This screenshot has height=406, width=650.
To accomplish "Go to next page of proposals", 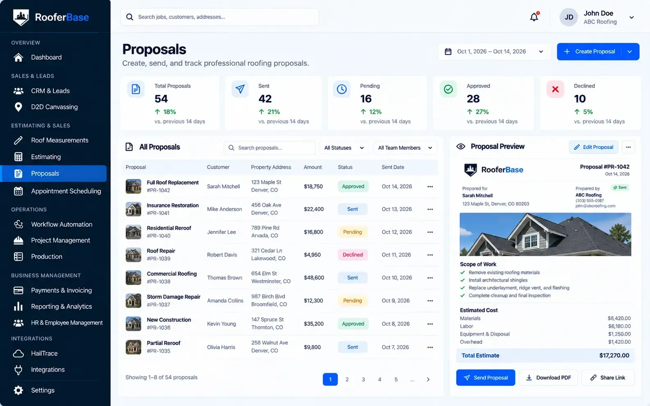I will click(x=428, y=379).
